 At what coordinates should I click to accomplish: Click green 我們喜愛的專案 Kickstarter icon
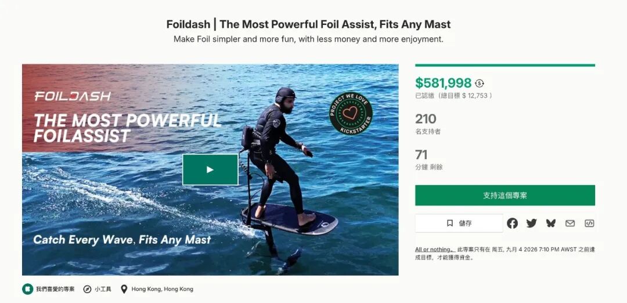pos(28,289)
